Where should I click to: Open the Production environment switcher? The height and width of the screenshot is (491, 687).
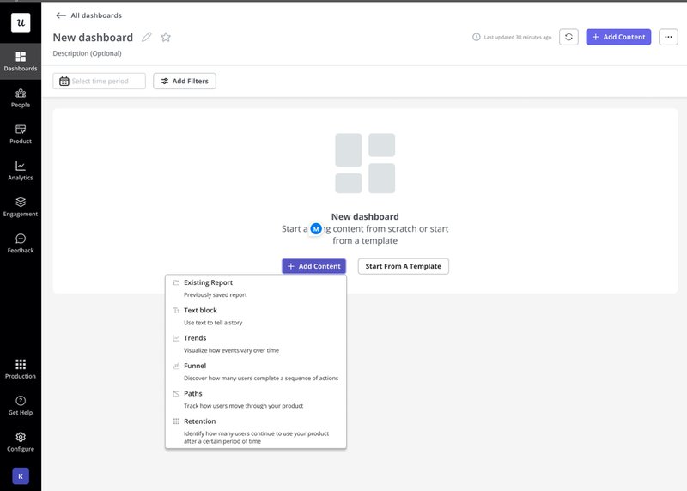[21, 368]
